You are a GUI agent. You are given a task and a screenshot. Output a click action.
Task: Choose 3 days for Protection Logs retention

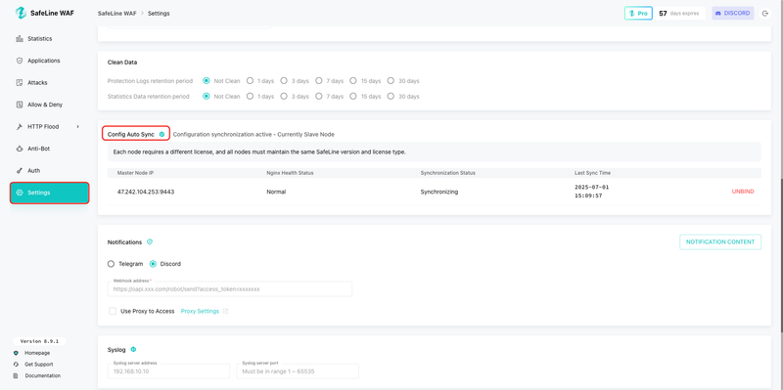point(284,81)
